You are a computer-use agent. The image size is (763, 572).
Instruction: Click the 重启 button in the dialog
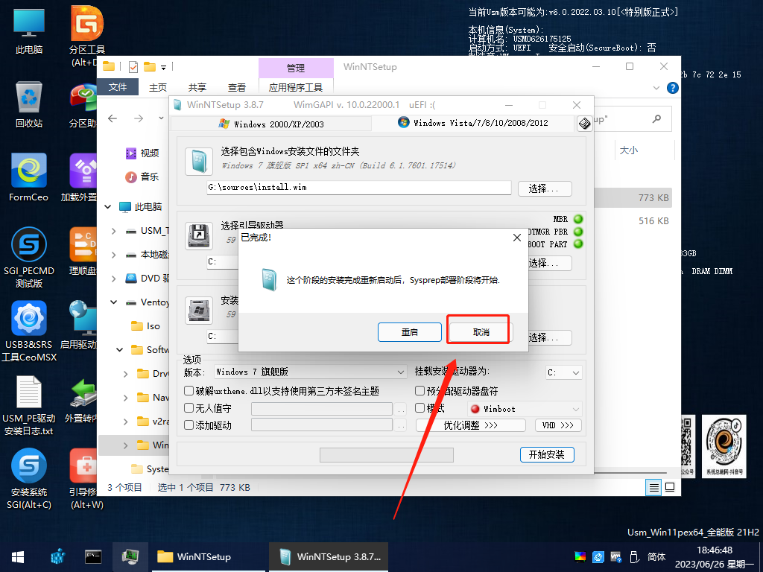(x=409, y=332)
